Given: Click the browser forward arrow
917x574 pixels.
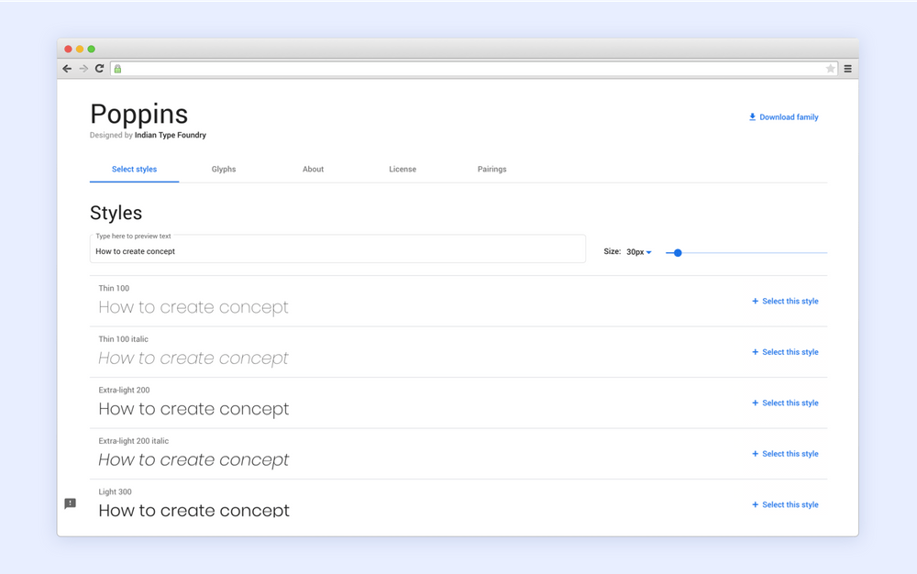Looking at the screenshot, I should tap(83, 69).
